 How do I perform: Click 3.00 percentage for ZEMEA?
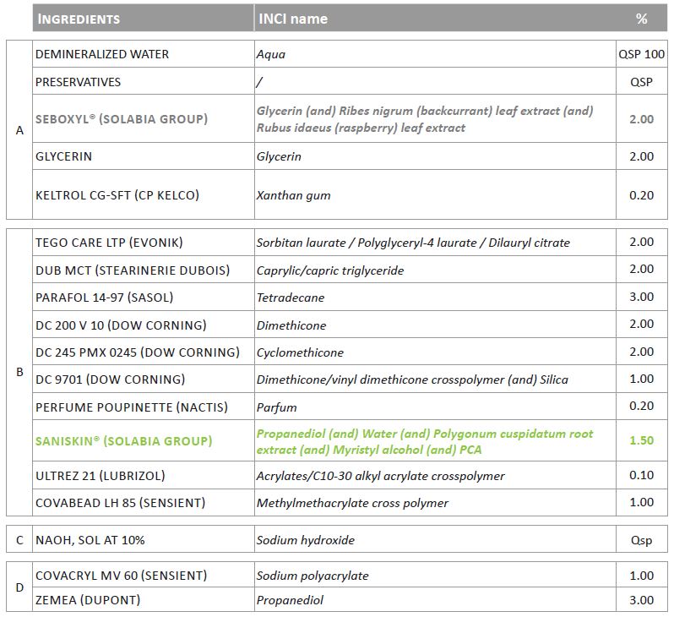(641, 600)
